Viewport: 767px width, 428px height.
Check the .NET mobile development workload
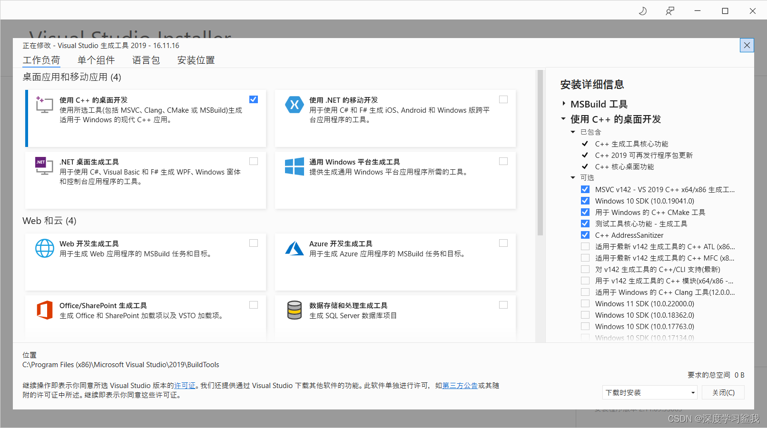tap(503, 99)
